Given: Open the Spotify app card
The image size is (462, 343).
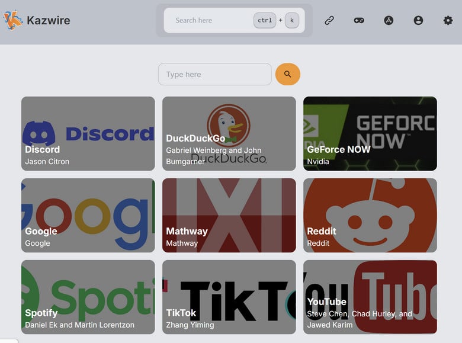Looking at the screenshot, I should (88, 297).
